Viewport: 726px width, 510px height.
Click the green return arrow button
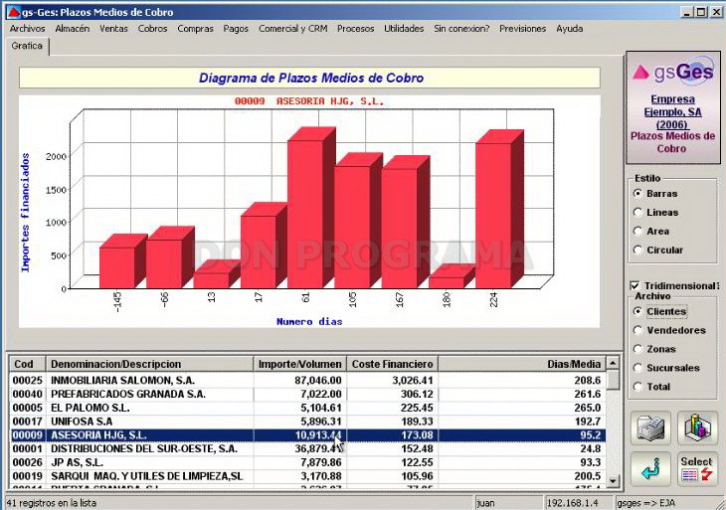(650, 469)
